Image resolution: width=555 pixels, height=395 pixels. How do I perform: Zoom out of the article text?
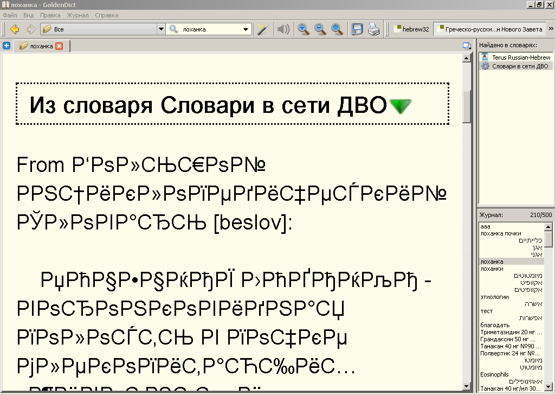coord(320,29)
